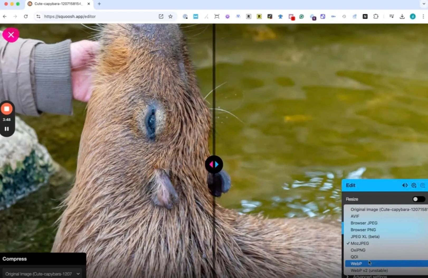The height and width of the screenshot is (278, 428).
Task: Click the black Notion N extension icon
Action: 365,16
